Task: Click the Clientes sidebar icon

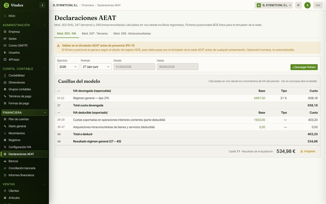Action: tap(5, 191)
